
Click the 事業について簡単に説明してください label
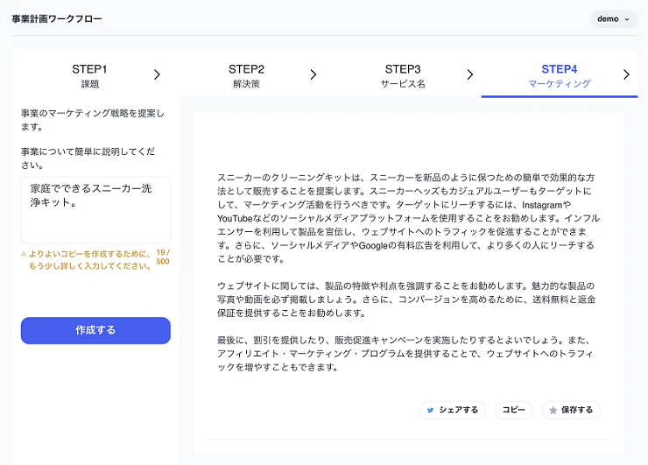click(88, 159)
